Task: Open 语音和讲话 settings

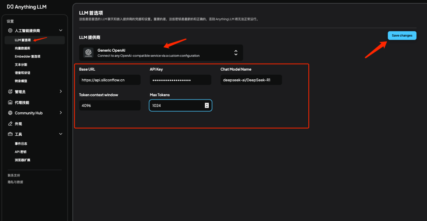Action: click(22, 73)
